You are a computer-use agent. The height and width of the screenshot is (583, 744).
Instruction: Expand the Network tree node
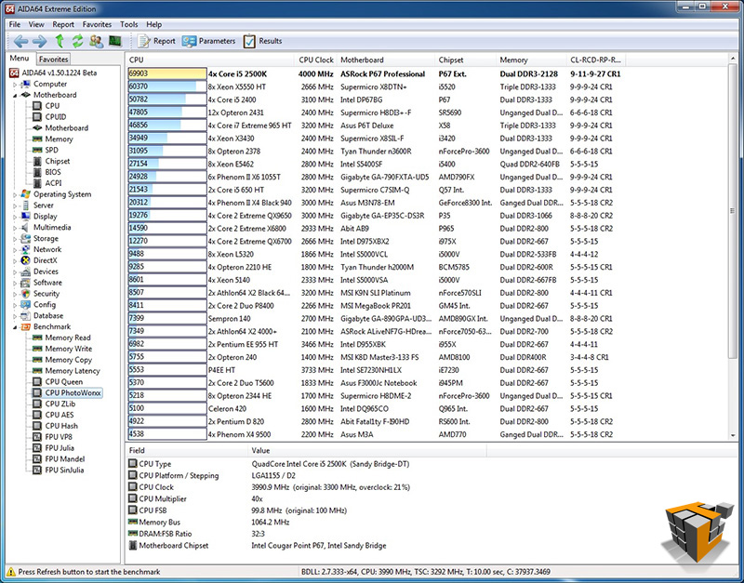[x=15, y=250]
